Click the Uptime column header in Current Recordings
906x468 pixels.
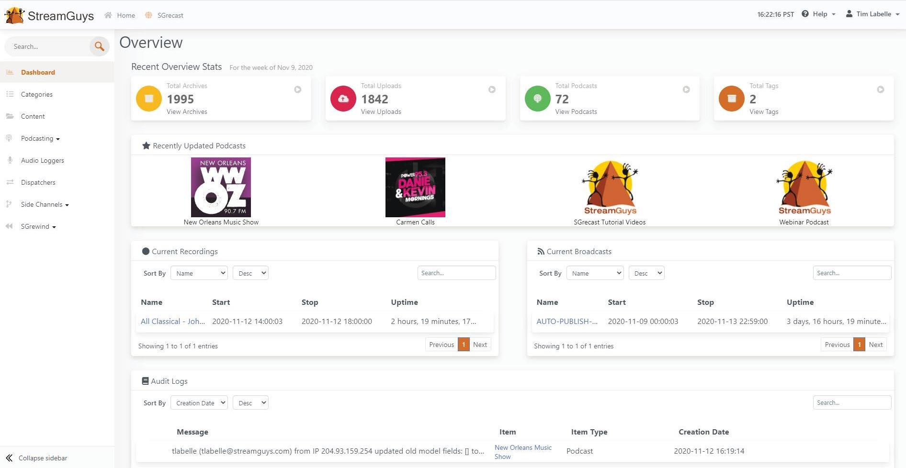click(x=404, y=302)
